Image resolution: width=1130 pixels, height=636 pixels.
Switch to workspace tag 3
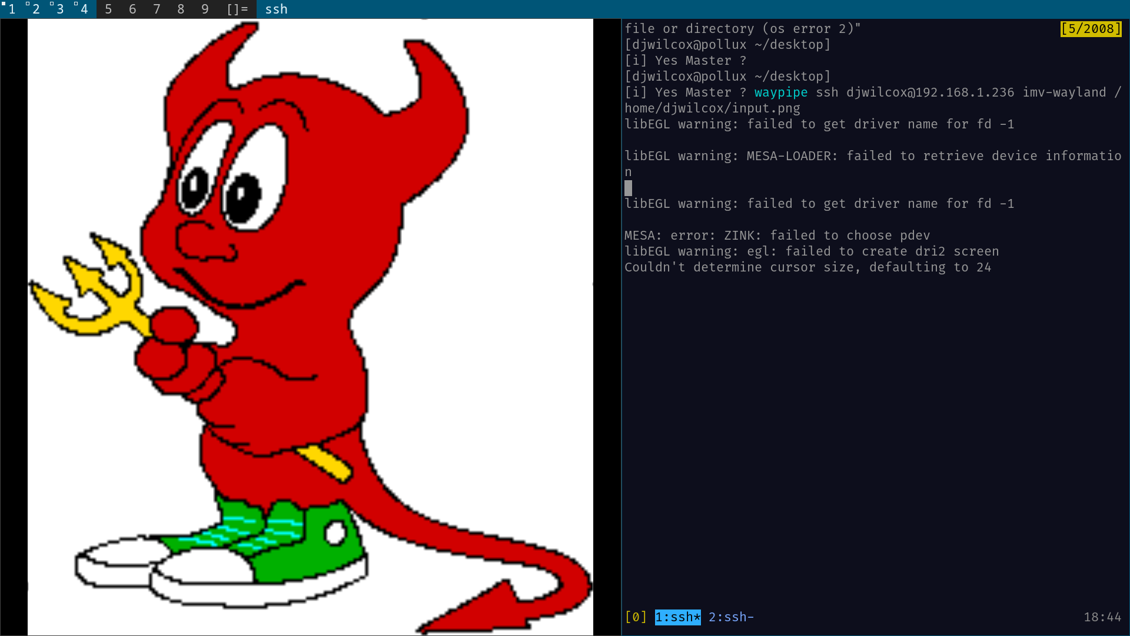click(x=60, y=9)
